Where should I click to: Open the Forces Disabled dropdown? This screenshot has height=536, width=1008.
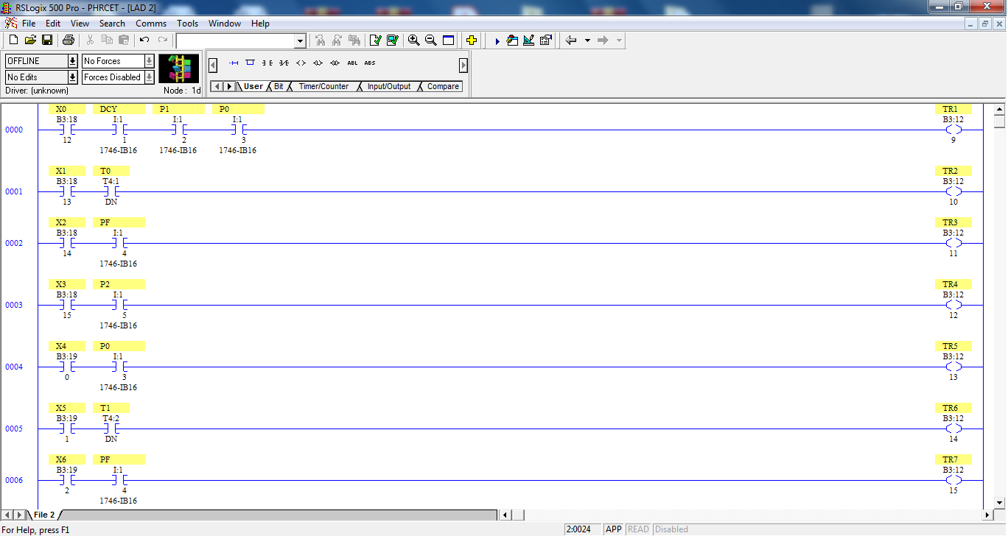click(147, 77)
